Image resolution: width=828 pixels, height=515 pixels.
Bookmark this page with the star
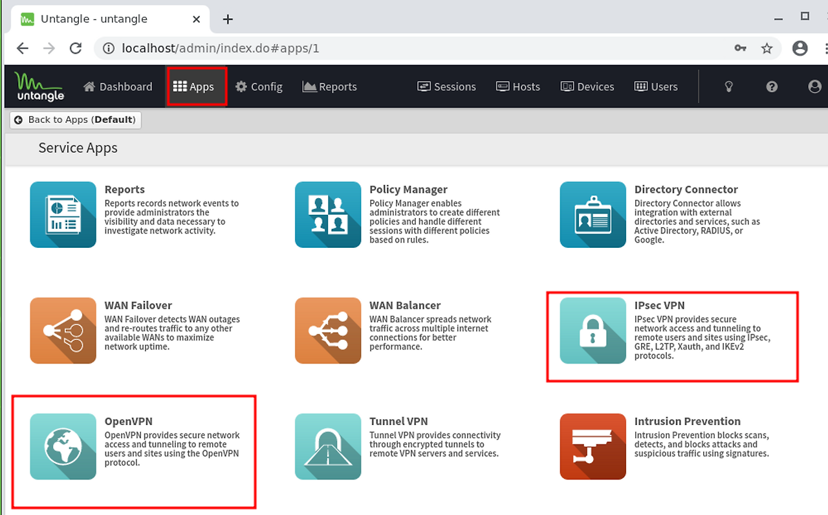767,49
